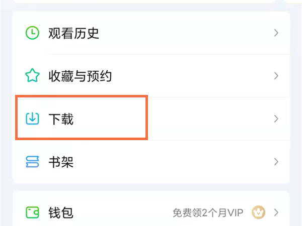This screenshot has height=226, width=302.
Task: Open the 书架 bookshelf entry
Action: pyautogui.click(x=61, y=162)
